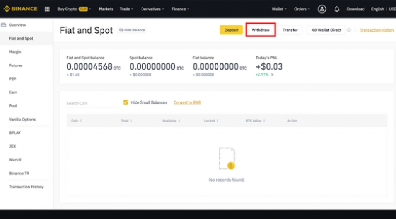Screen dimensions: 396x219
Task: Expand the Finance dropdown menu
Action: pyautogui.click(x=180, y=9)
